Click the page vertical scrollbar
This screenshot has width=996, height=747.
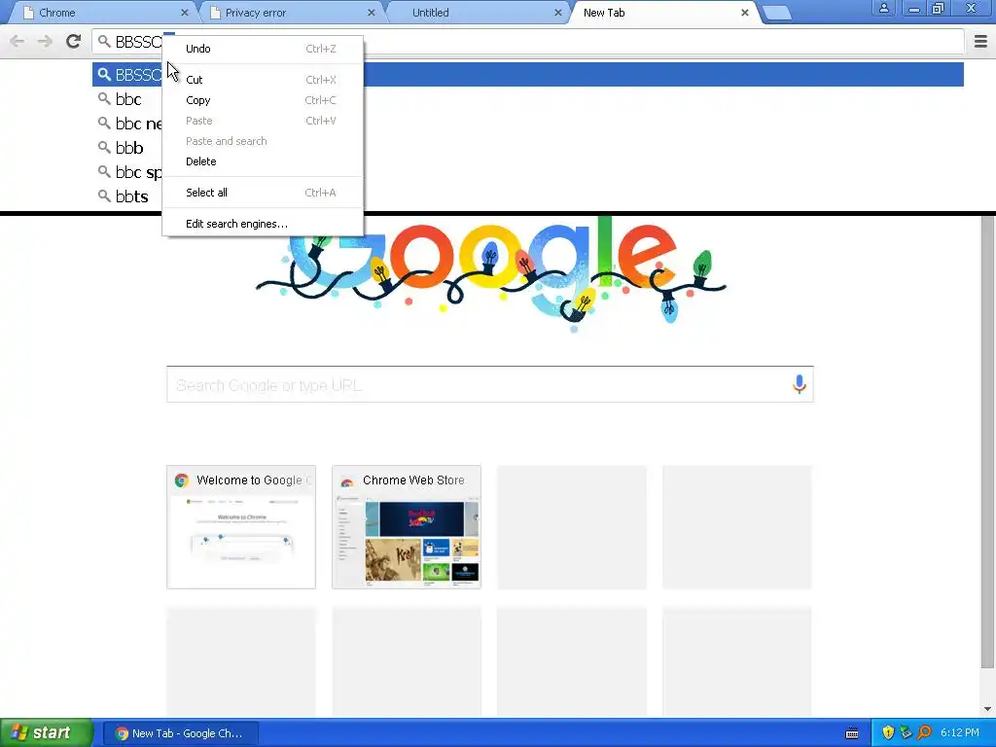[x=988, y=442]
